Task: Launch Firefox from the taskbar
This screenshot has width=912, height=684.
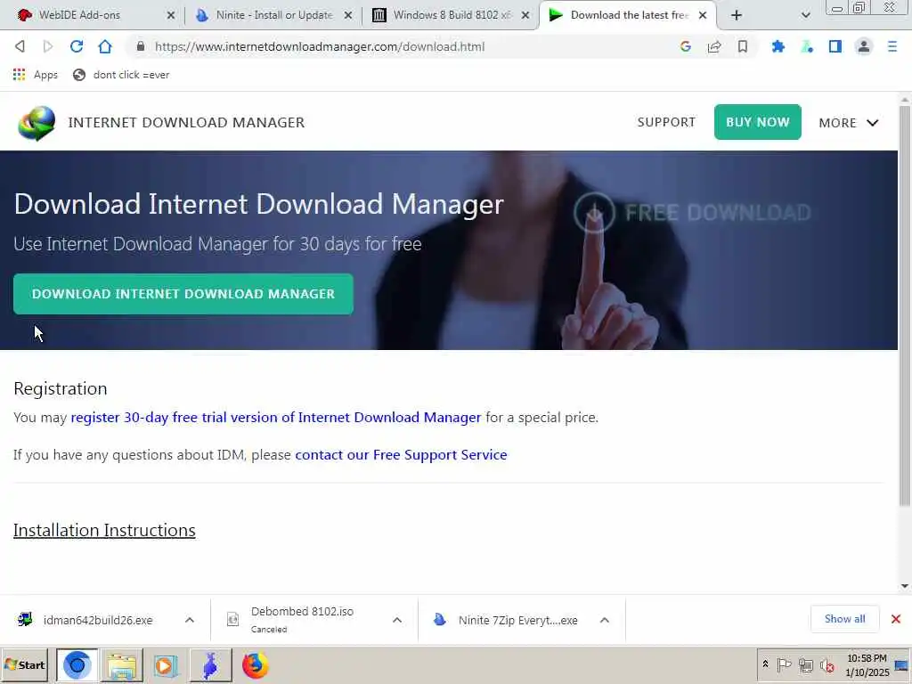Action: point(255,664)
